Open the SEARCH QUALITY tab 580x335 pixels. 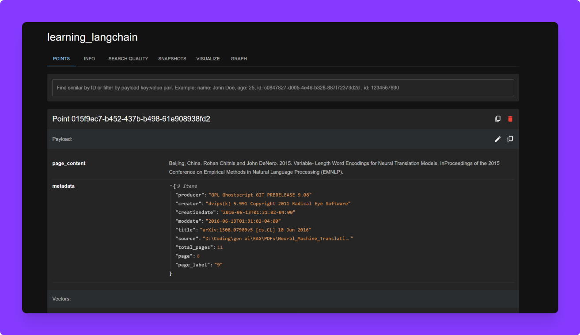pos(129,58)
